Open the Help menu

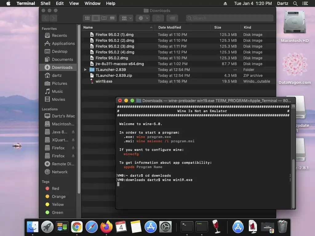[x=110, y=3]
